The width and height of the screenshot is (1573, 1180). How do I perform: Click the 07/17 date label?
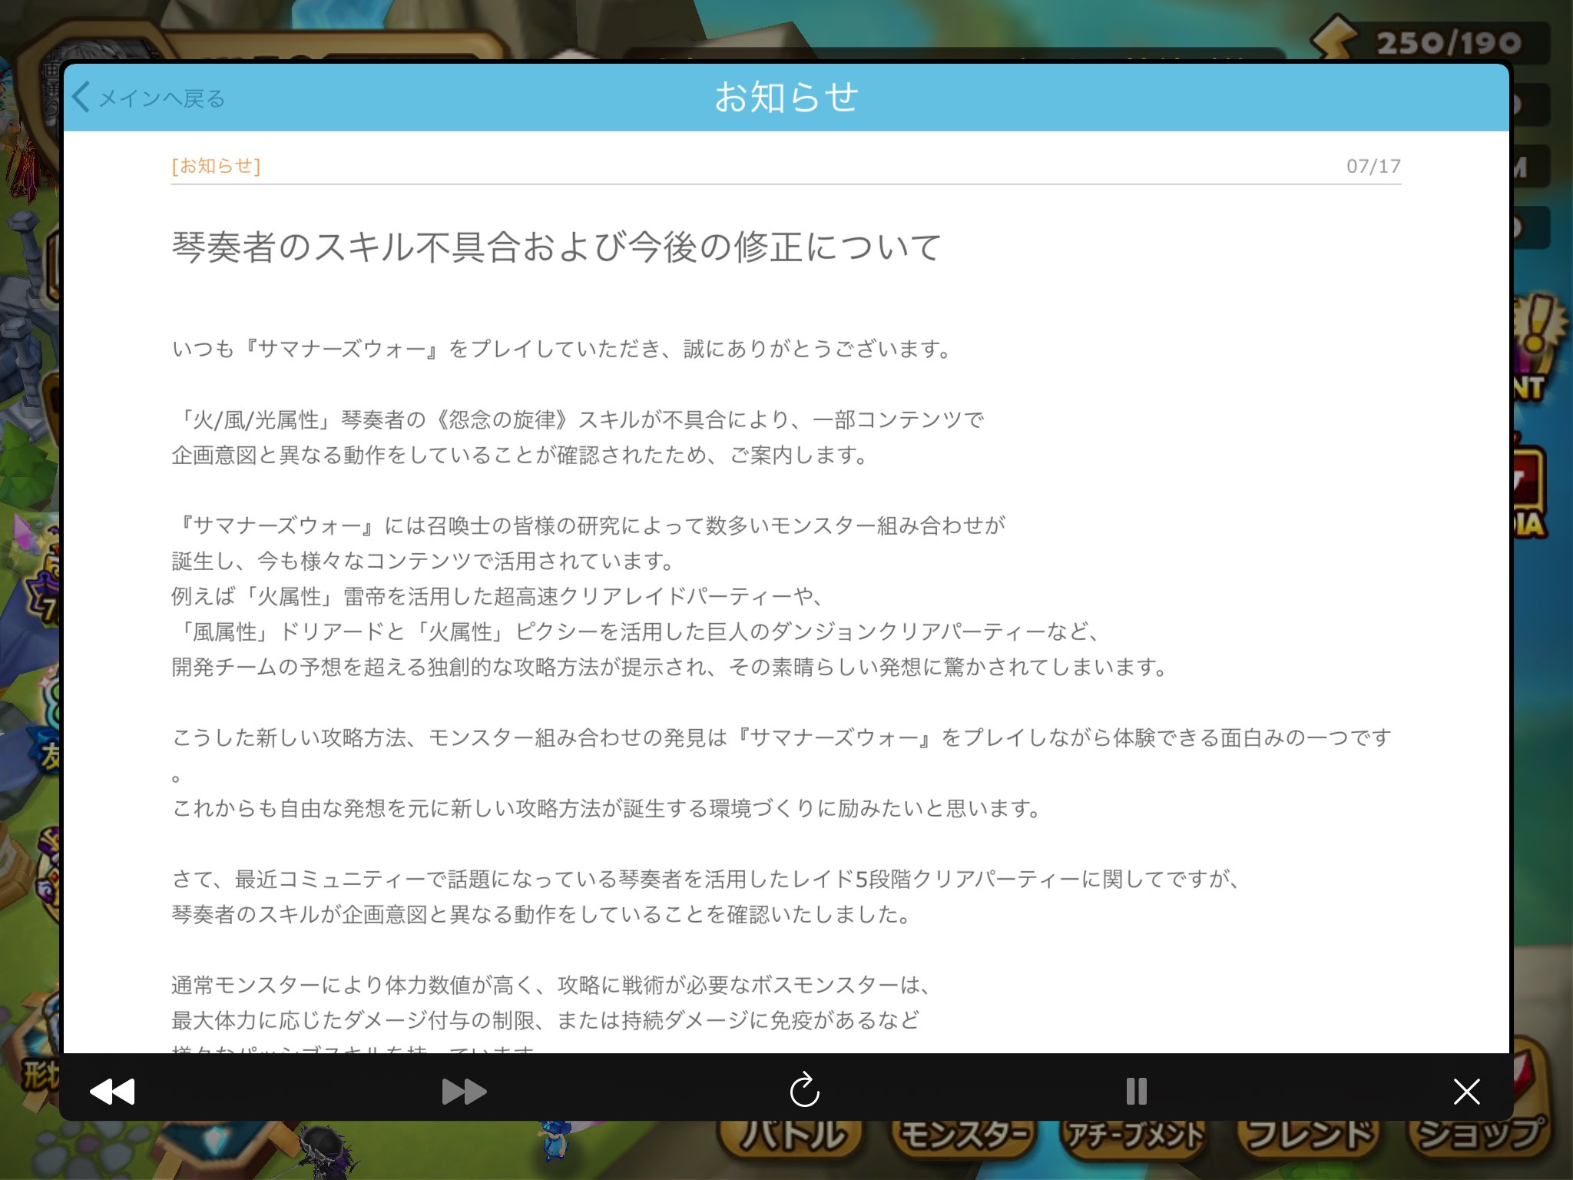[x=1373, y=166]
